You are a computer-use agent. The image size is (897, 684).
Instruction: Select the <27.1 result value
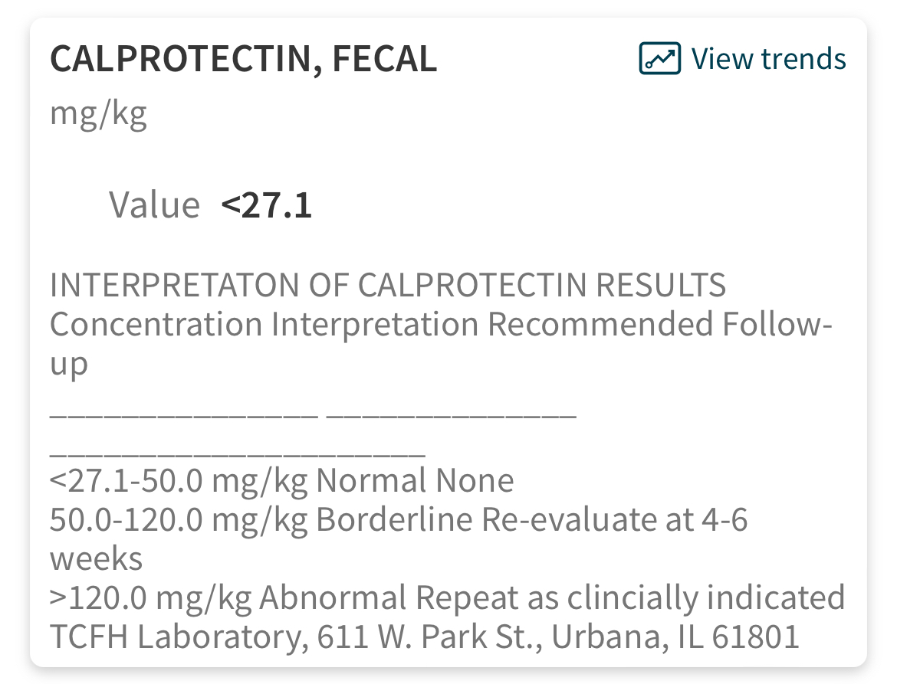tap(266, 205)
